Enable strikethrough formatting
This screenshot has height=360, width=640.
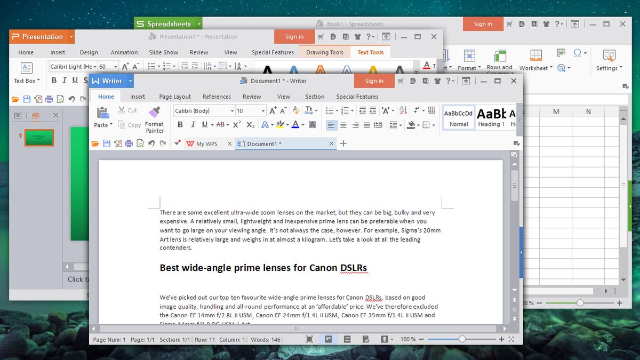click(x=221, y=124)
